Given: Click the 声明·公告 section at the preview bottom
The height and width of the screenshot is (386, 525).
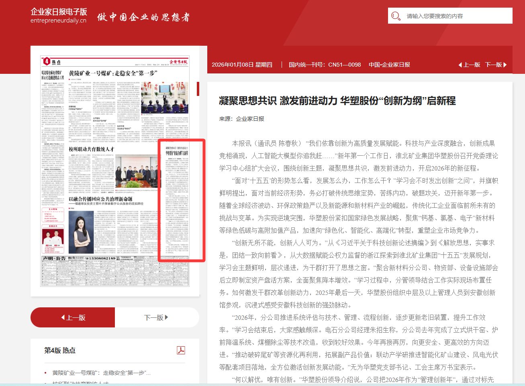Looking at the screenshot, I should click(x=54, y=258).
